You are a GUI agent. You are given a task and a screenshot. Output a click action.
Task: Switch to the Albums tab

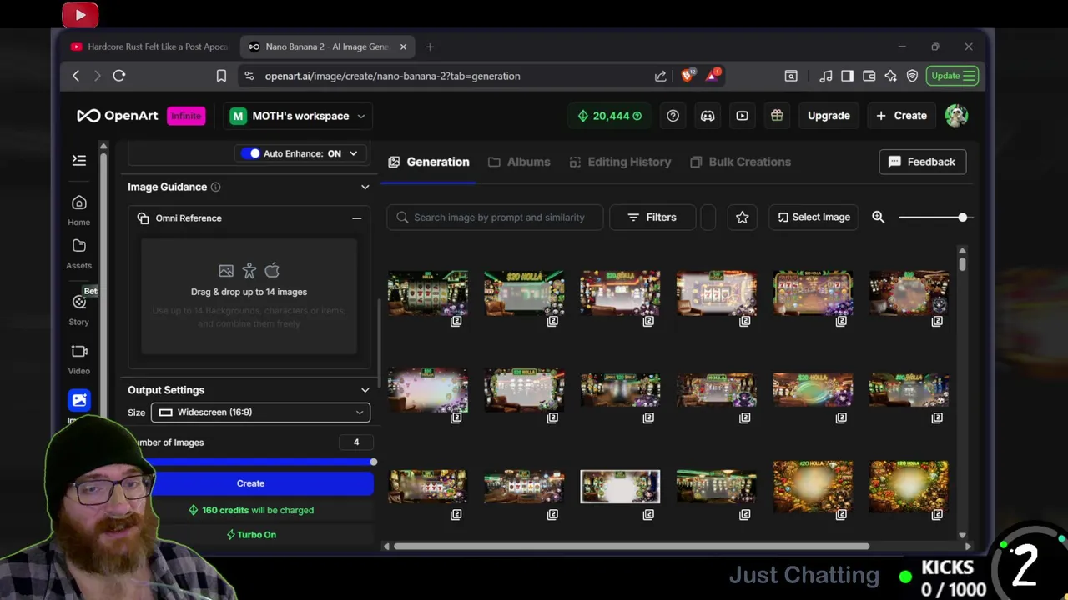[519, 162]
